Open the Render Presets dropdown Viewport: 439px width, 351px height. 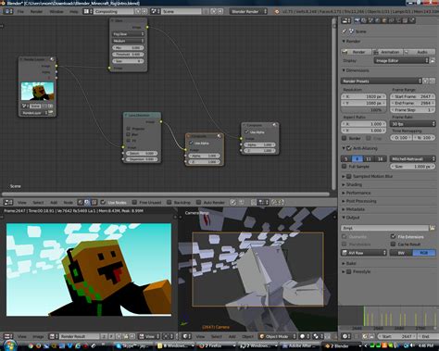(382, 81)
